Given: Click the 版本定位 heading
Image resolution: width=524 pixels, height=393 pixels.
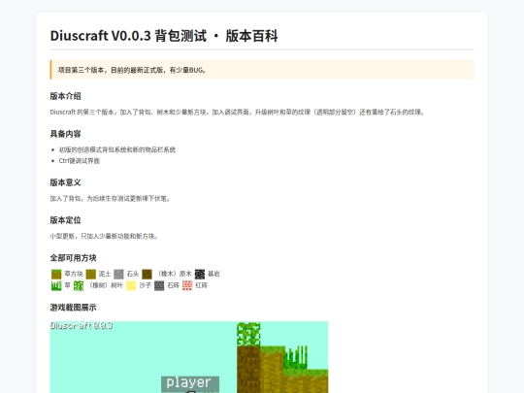Looking at the screenshot, I should pyautogui.click(x=66, y=220).
